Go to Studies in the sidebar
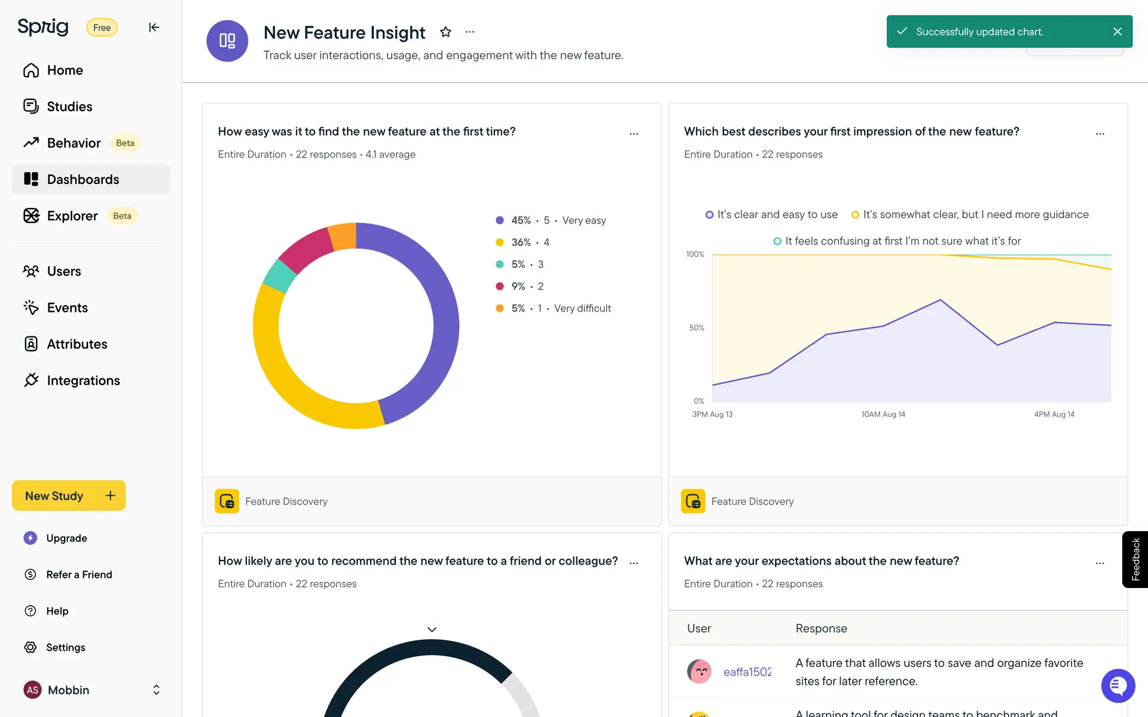1148x717 pixels. coord(69,107)
